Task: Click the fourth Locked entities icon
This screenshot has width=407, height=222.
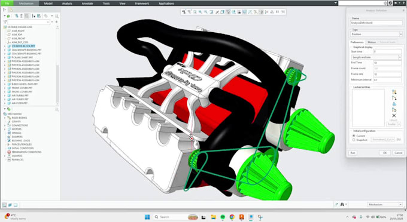Action: (x=394, y=110)
